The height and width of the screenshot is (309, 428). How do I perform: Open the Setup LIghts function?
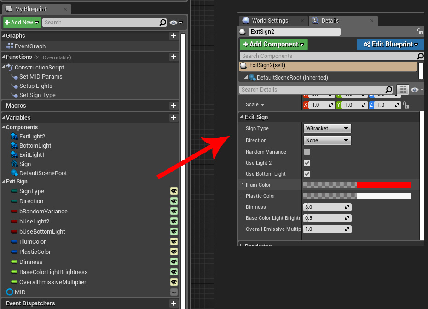click(36, 86)
